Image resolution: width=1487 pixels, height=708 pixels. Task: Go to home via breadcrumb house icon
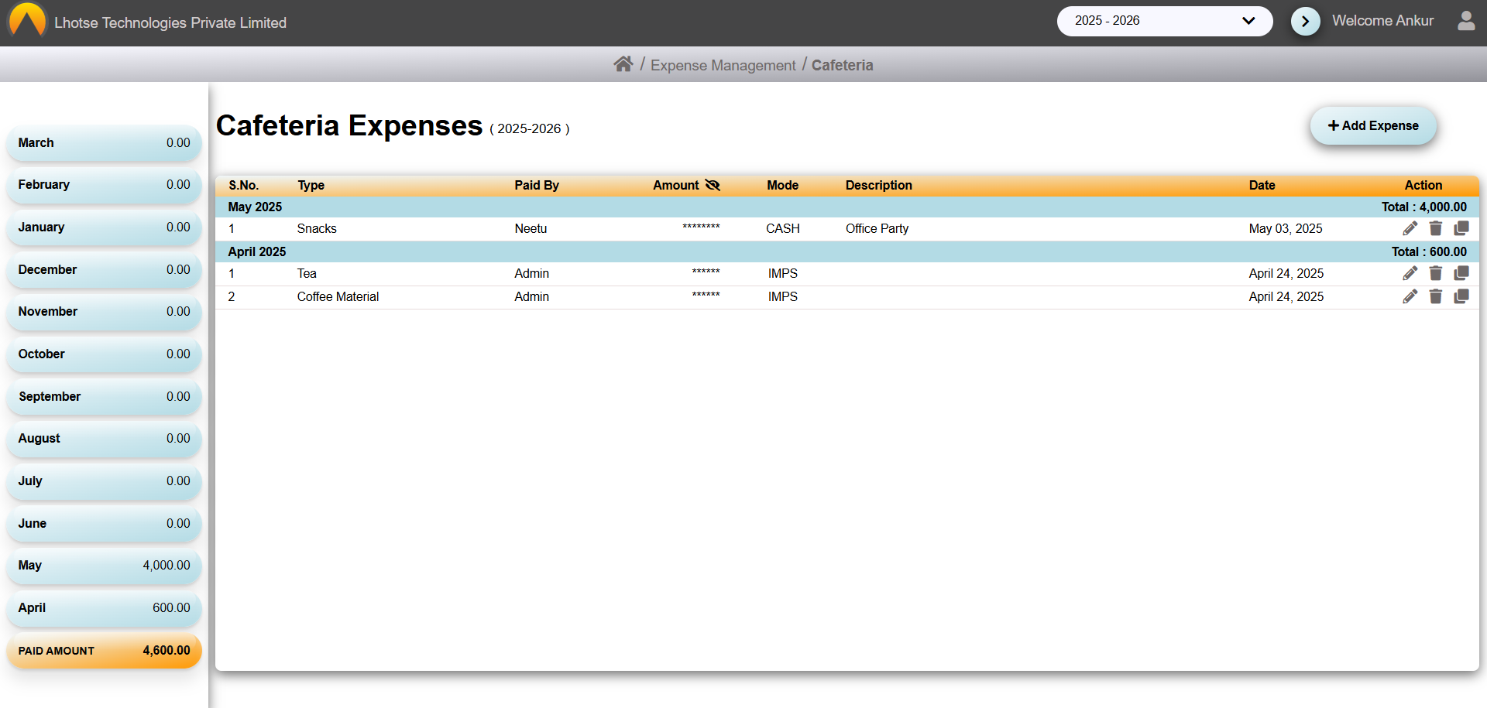pos(623,64)
